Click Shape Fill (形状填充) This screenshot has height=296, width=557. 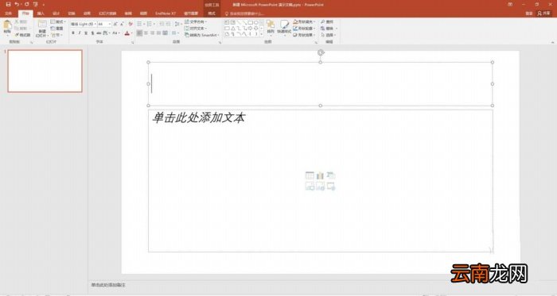304,22
